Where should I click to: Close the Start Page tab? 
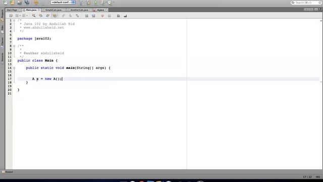click(x=19, y=10)
